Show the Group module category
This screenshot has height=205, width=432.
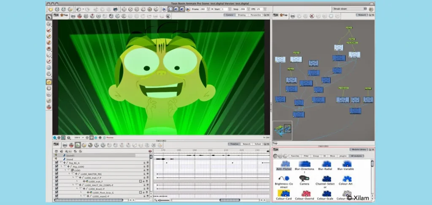click(316, 156)
